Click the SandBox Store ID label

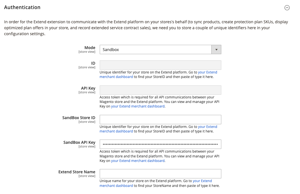pyautogui.click(x=79, y=118)
